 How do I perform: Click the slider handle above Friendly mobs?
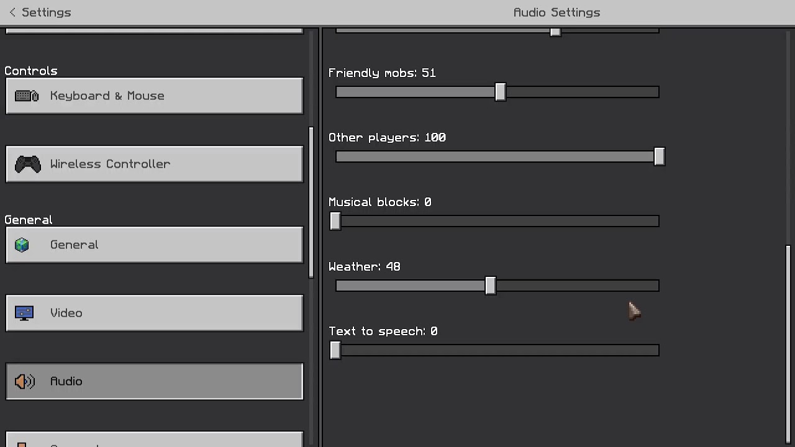pyautogui.click(x=555, y=31)
